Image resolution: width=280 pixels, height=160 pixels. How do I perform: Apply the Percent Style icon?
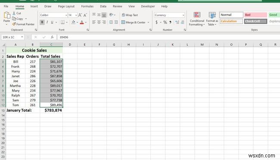coord(165,22)
